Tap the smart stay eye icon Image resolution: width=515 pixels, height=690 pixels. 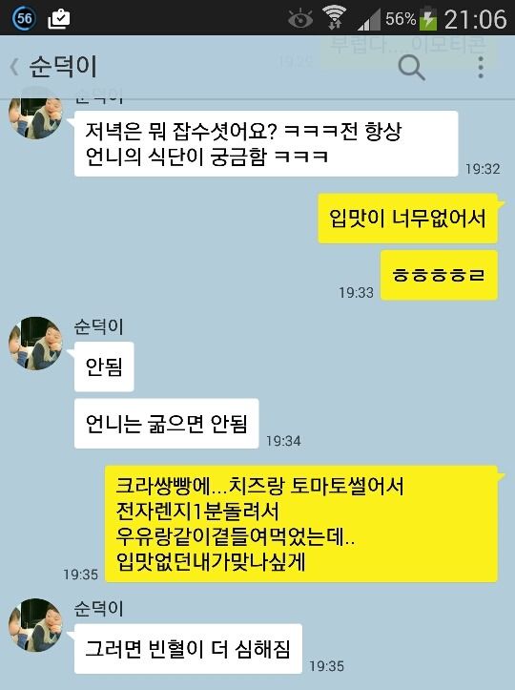pos(300,18)
